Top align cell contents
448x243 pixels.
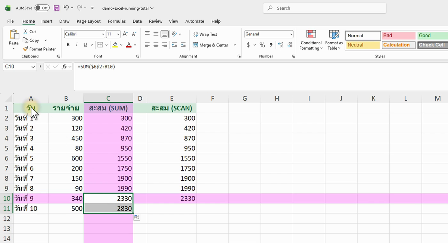[147, 34]
